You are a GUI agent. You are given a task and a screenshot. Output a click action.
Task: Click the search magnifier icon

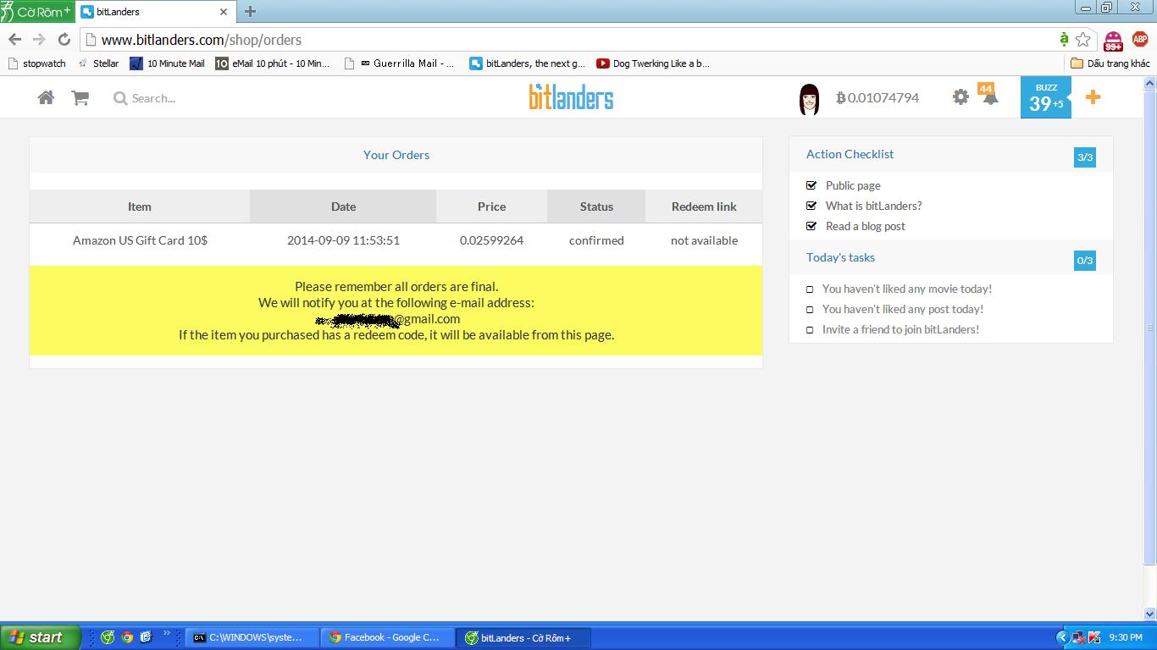point(120,98)
